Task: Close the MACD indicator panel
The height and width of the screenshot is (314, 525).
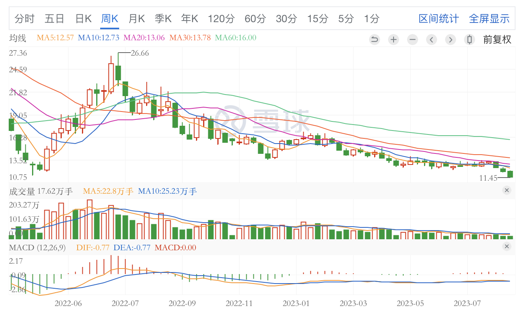Action: point(507,246)
